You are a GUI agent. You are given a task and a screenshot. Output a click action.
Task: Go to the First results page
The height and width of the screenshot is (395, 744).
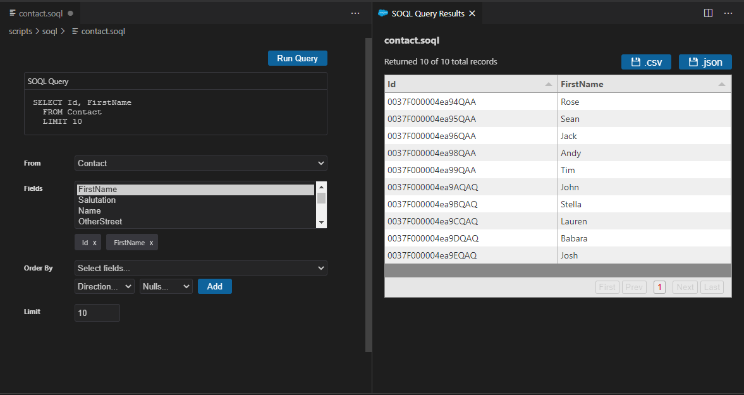tap(607, 288)
